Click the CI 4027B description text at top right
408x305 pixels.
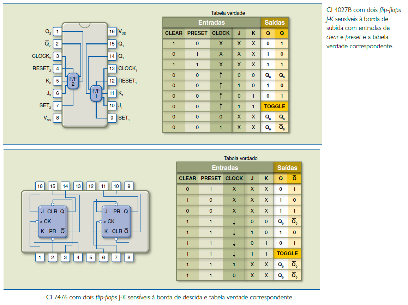[364, 28]
